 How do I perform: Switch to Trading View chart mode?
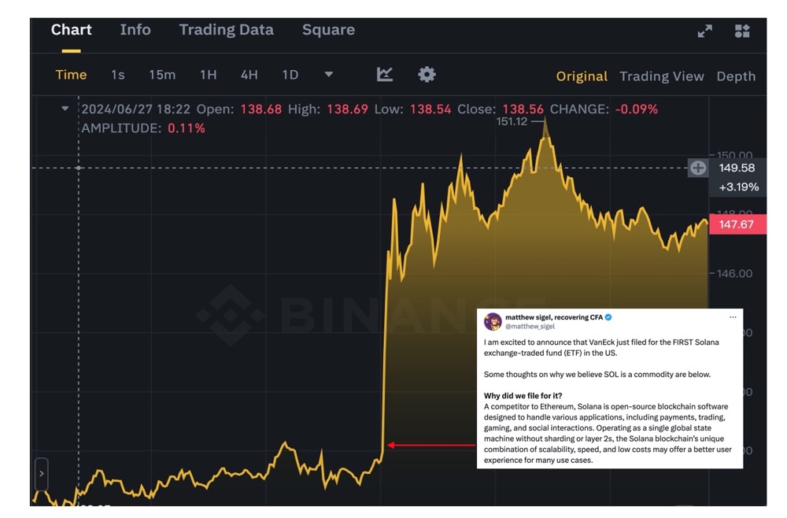click(662, 76)
